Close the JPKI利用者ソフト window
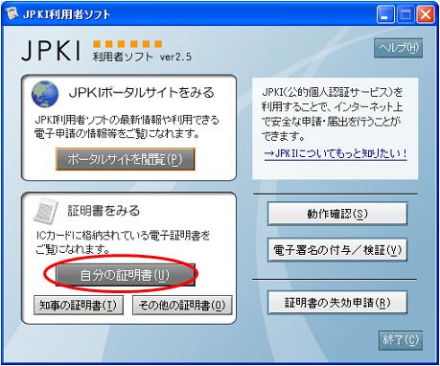The height and width of the screenshot is (366, 440). (x=426, y=14)
